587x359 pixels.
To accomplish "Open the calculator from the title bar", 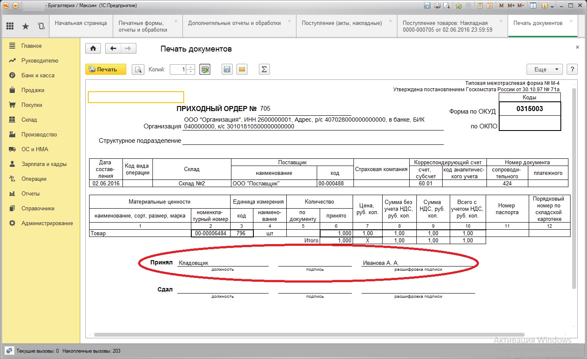I will (x=480, y=5).
